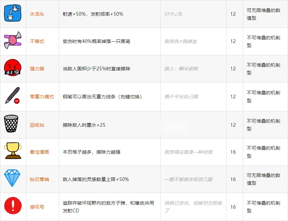Click the flavor text '画个平台自己跳'
This screenshot has height=221, width=288.
pyautogui.click(x=181, y=97)
